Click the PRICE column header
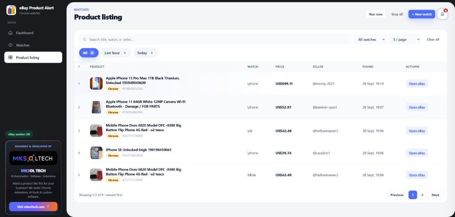The image size is (455, 217). pyautogui.click(x=280, y=67)
